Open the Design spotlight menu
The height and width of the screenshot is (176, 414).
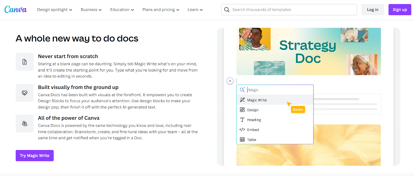coord(55,10)
